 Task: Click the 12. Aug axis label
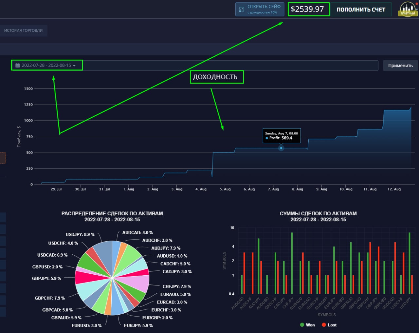tap(394, 189)
